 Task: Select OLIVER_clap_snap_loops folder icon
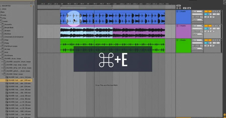[x=5, y=65]
